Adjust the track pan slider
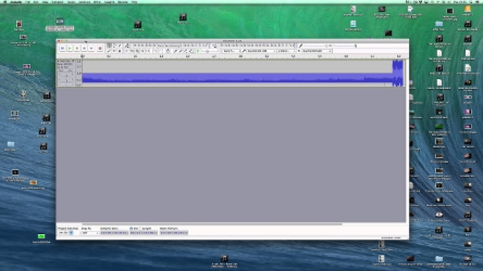 click(x=66, y=81)
